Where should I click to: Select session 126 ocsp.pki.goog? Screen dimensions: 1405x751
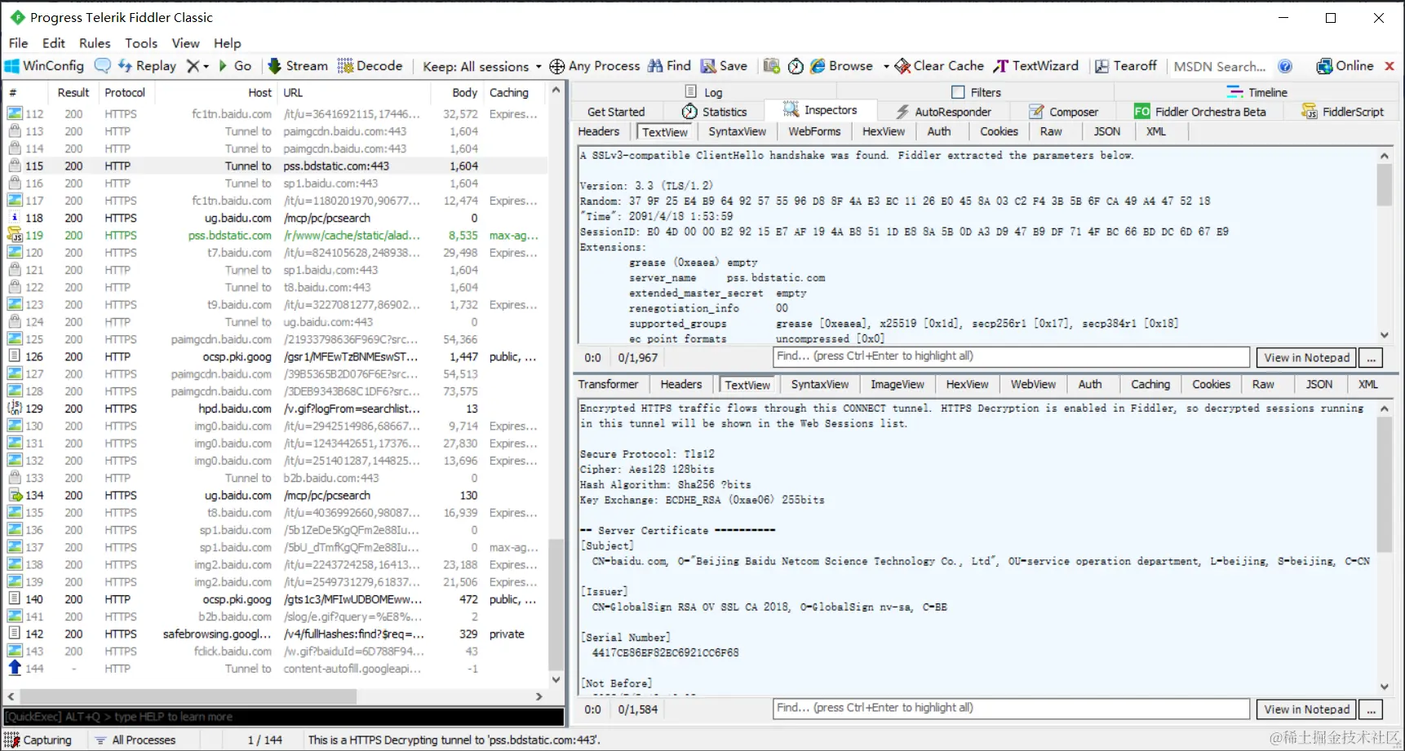click(x=276, y=357)
